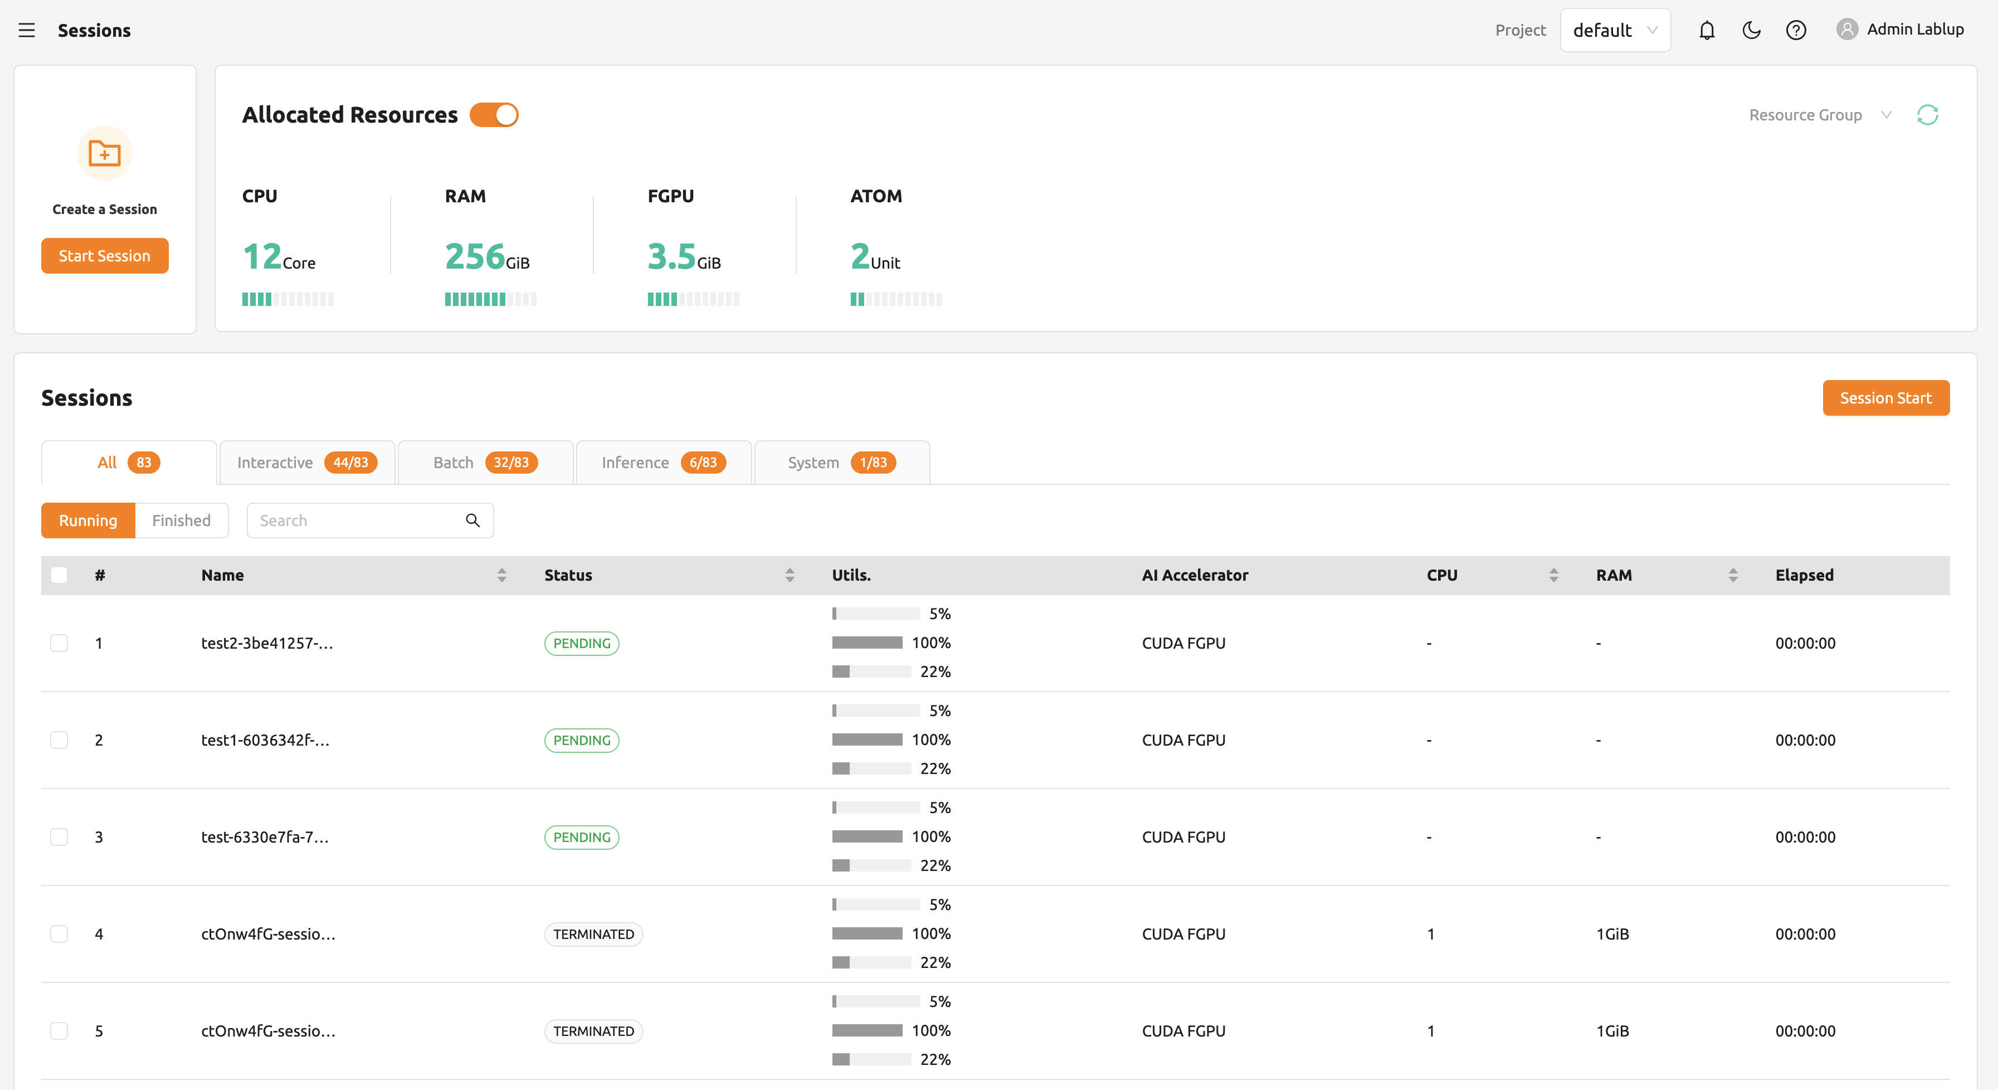
Task: Click the Utils. column header
Action: [851, 575]
